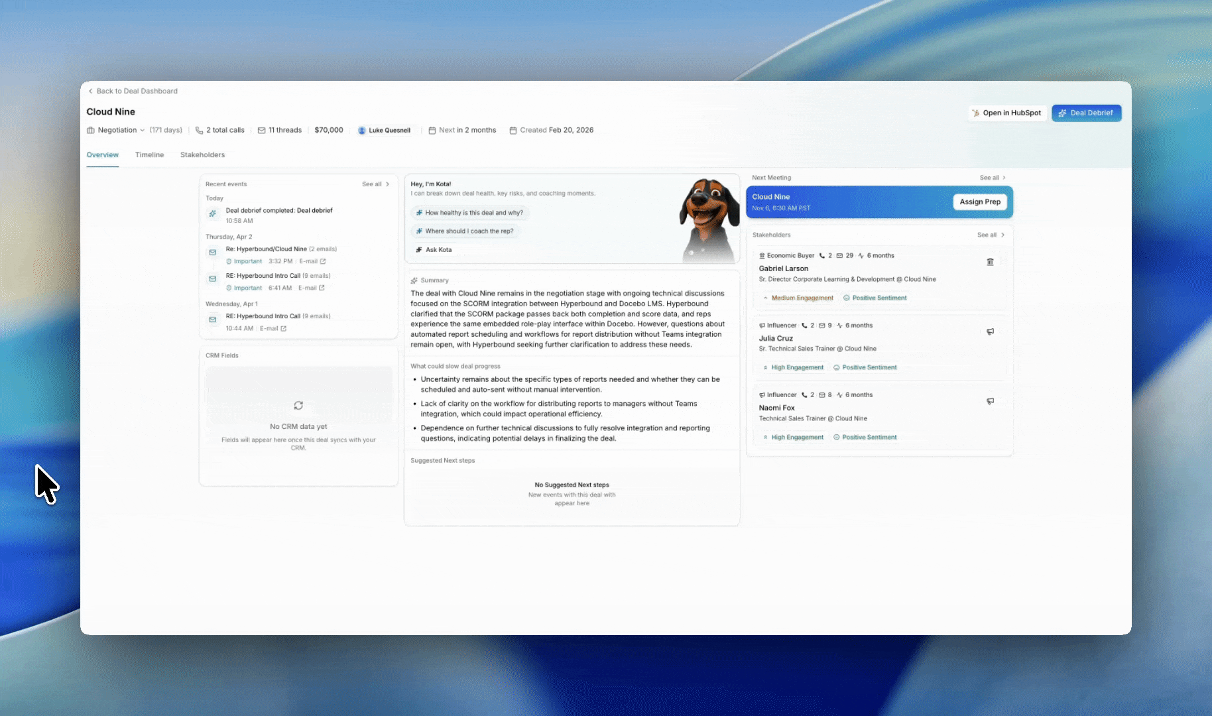Click Medium Engagement tag for Gabriel Larson
The image size is (1212, 716).
pos(798,298)
